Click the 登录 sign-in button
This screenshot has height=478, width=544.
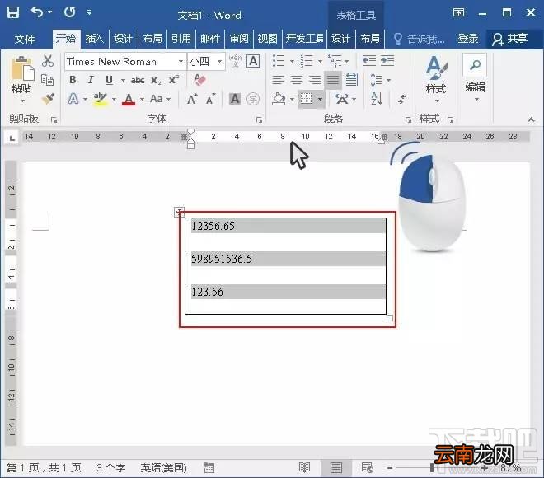coord(468,38)
